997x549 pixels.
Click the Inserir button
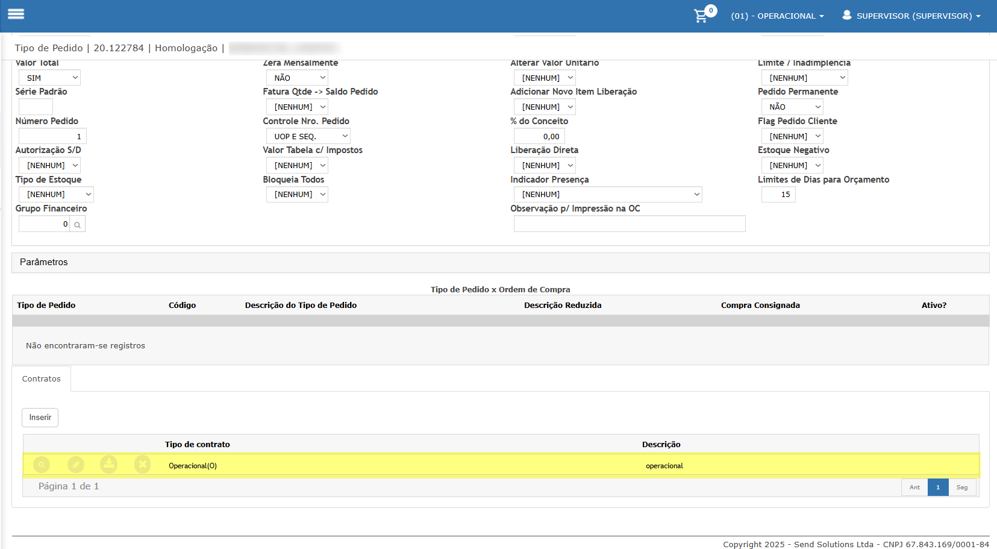pyautogui.click(x=40, y=418)
